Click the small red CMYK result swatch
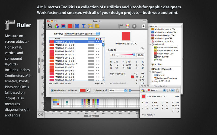 coord(132,77)
